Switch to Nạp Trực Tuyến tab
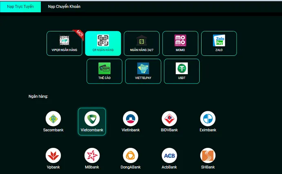282x174 pixels. pyautogui.click(x=20, y=7)
